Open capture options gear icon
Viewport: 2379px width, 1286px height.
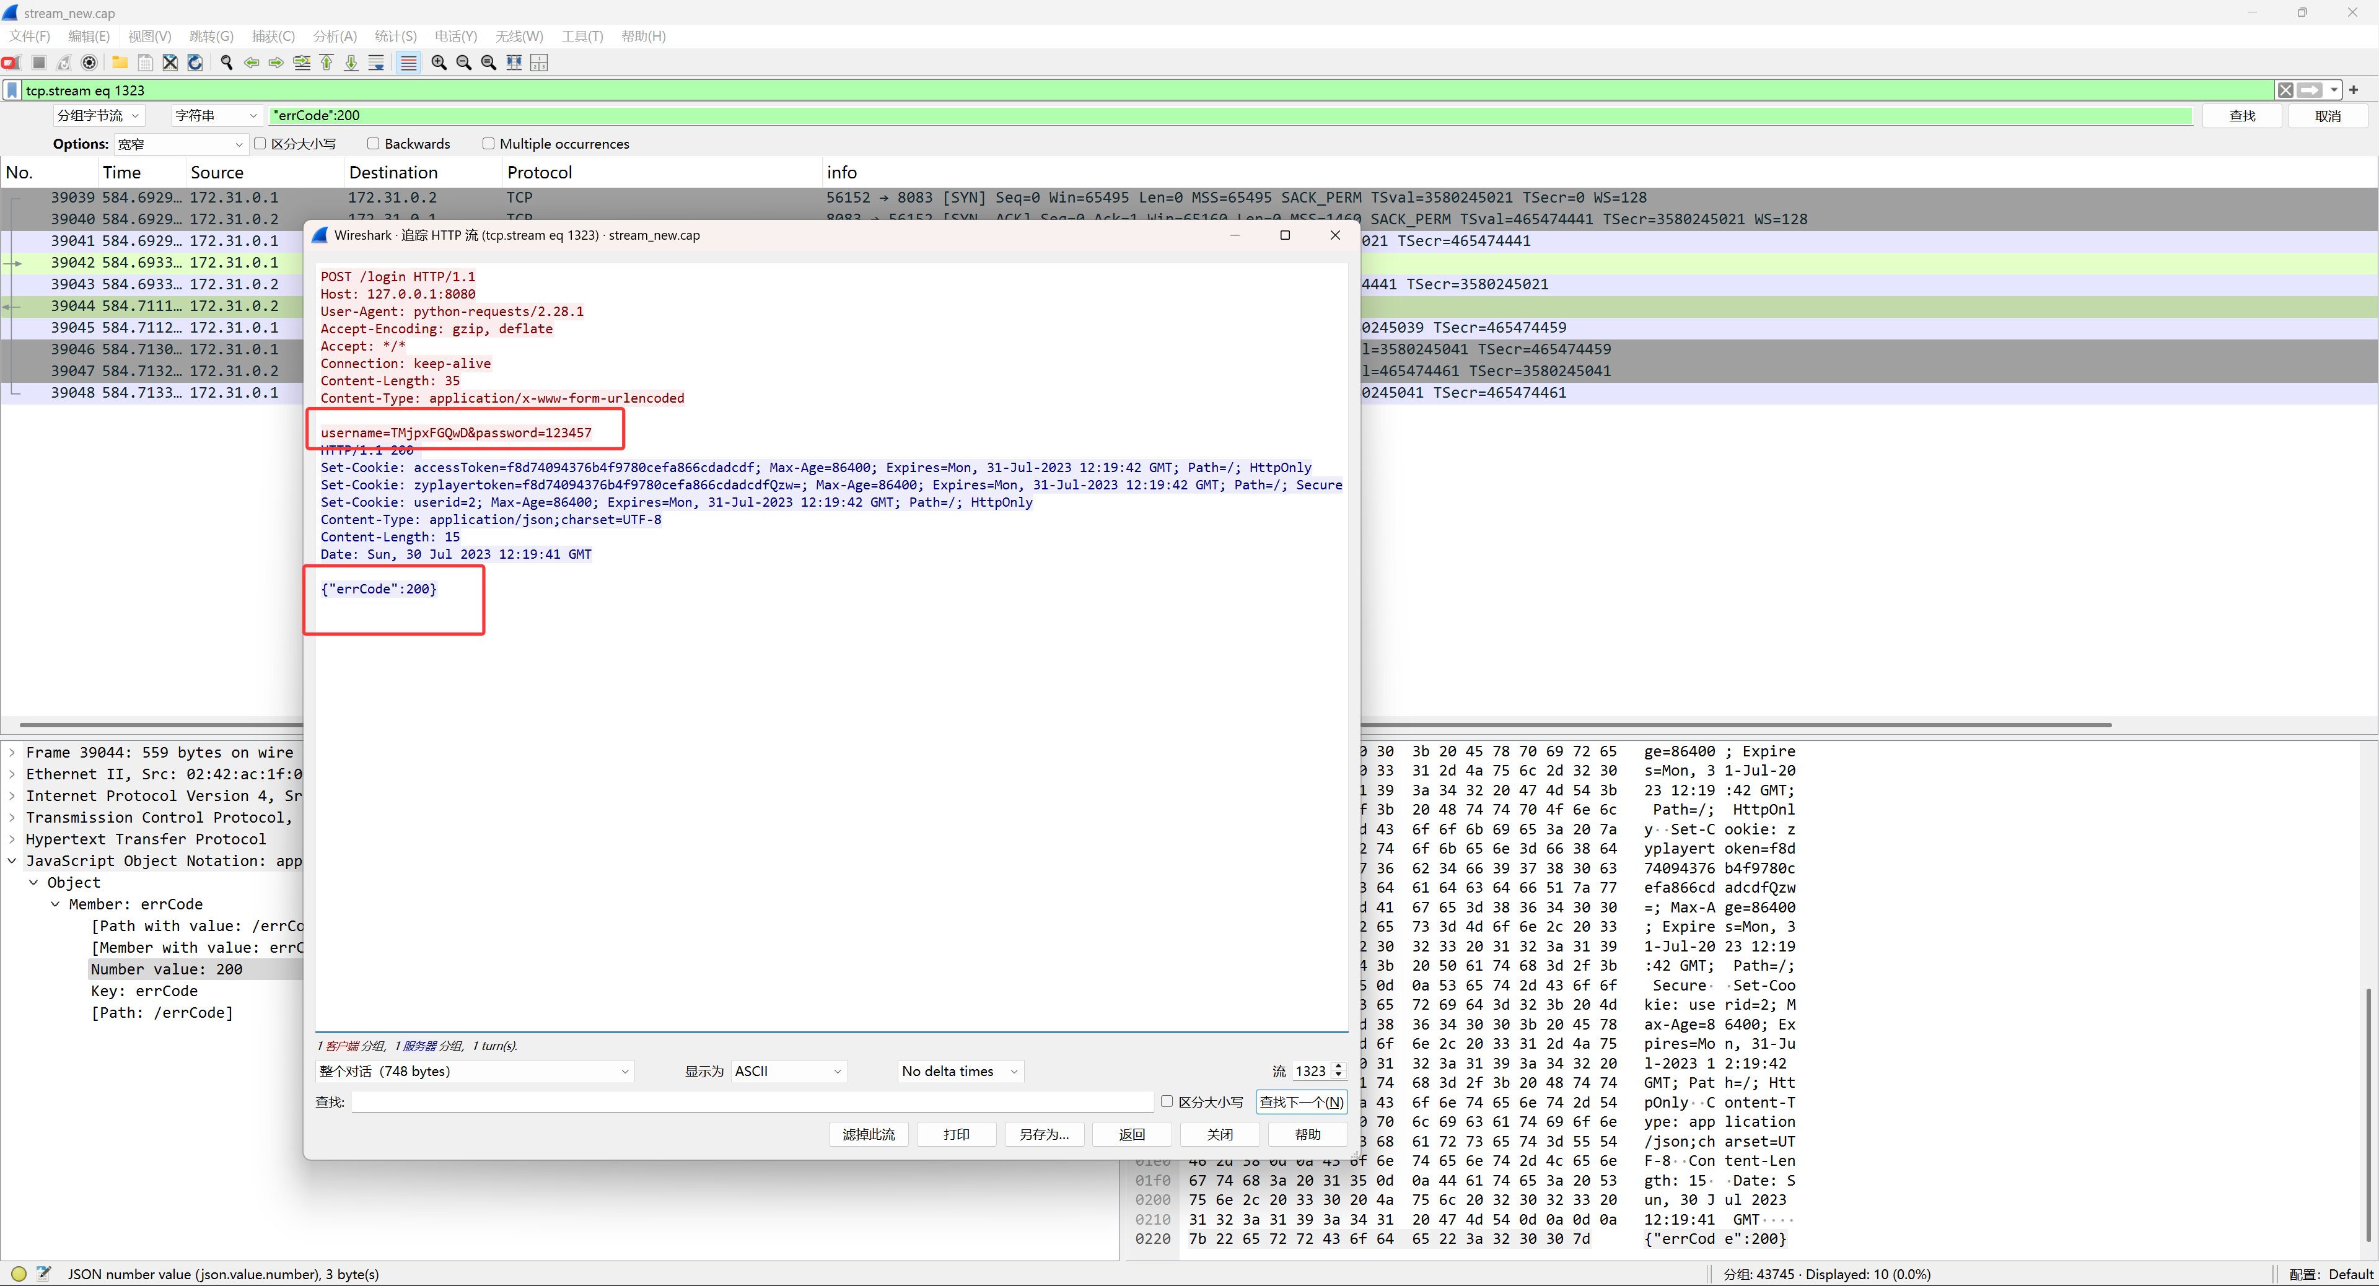tap(89, 63)
